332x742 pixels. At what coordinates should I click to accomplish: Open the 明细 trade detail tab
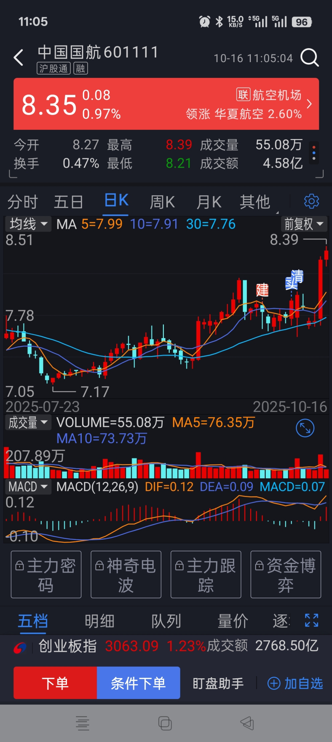click(100, 621)
